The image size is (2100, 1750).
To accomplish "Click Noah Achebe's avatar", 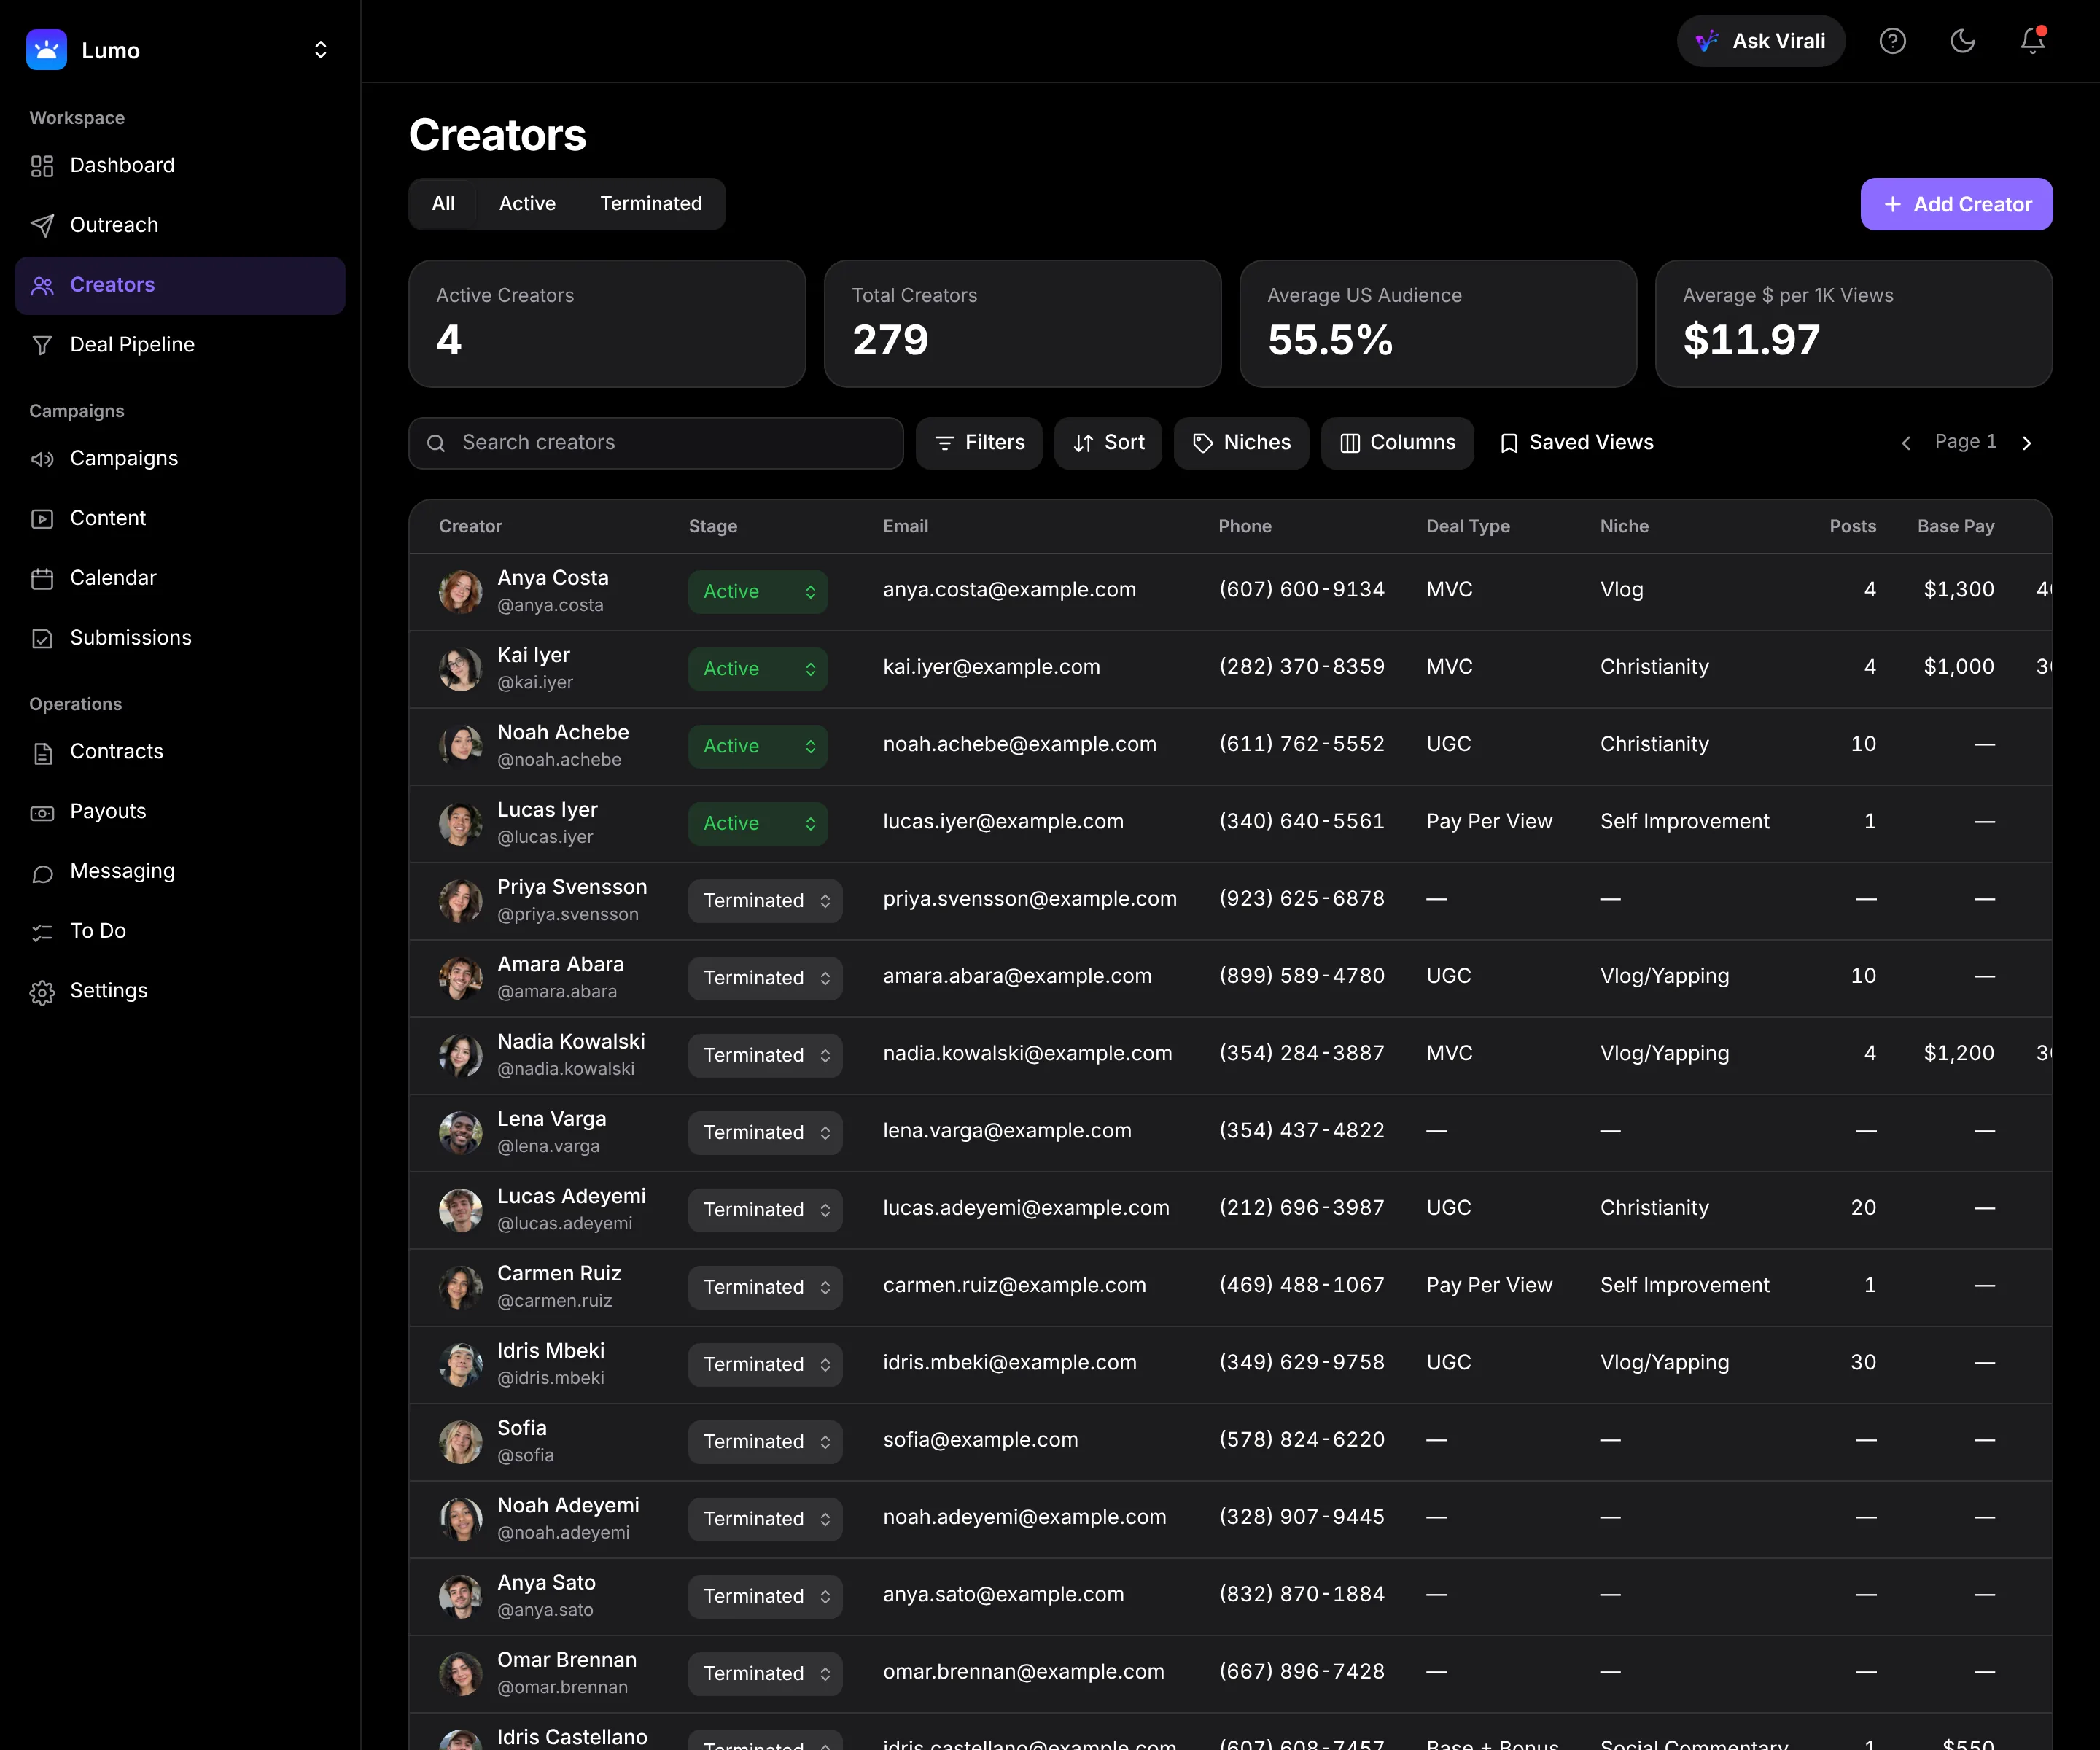I will click(460, 746).
